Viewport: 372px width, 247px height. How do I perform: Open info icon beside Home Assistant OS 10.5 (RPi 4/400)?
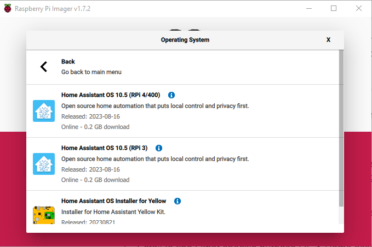click(171, 95)
